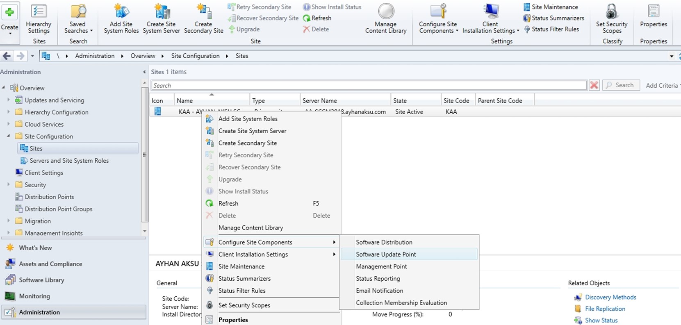
Task: Select Management Point submenu item
Action: pyautogui.click(x=409, y=266)
